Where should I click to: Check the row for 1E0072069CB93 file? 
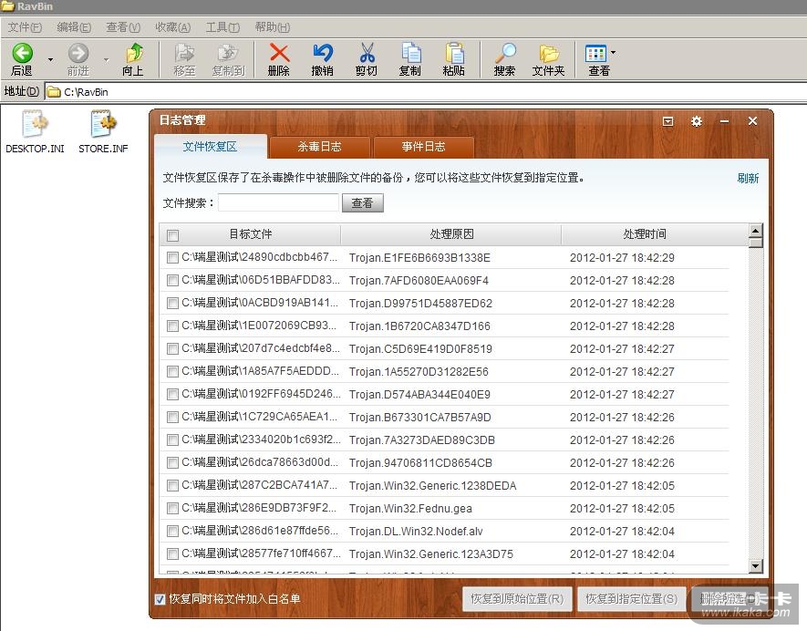172,326
